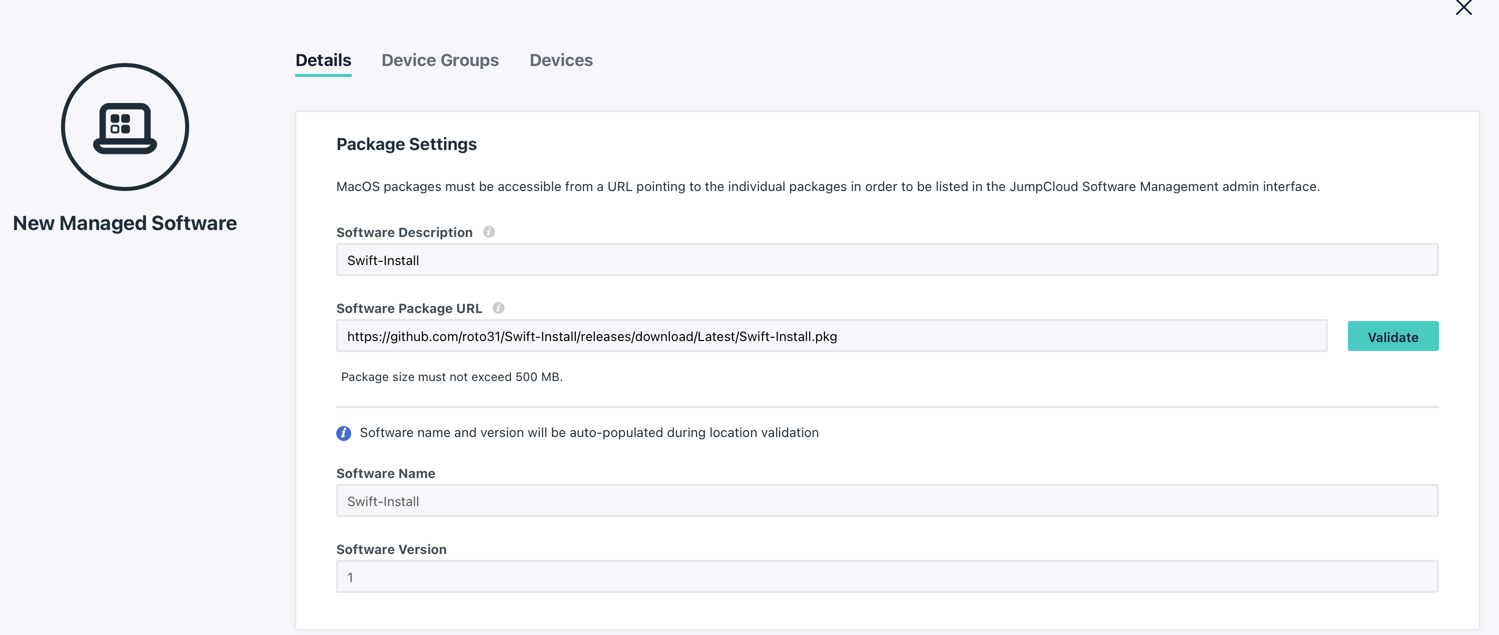Click the Software Version field
1499x635 pixels.
(x=887, y=577)
